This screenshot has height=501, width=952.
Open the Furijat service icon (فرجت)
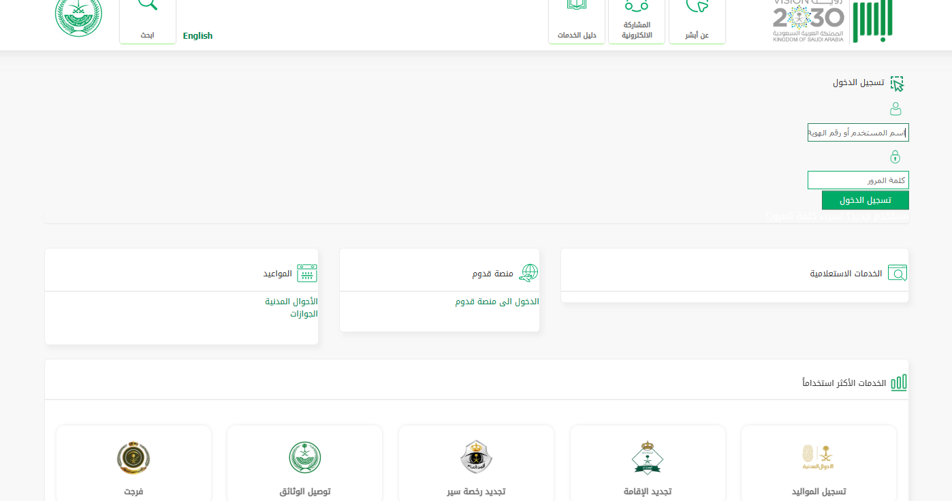(133, 457)
